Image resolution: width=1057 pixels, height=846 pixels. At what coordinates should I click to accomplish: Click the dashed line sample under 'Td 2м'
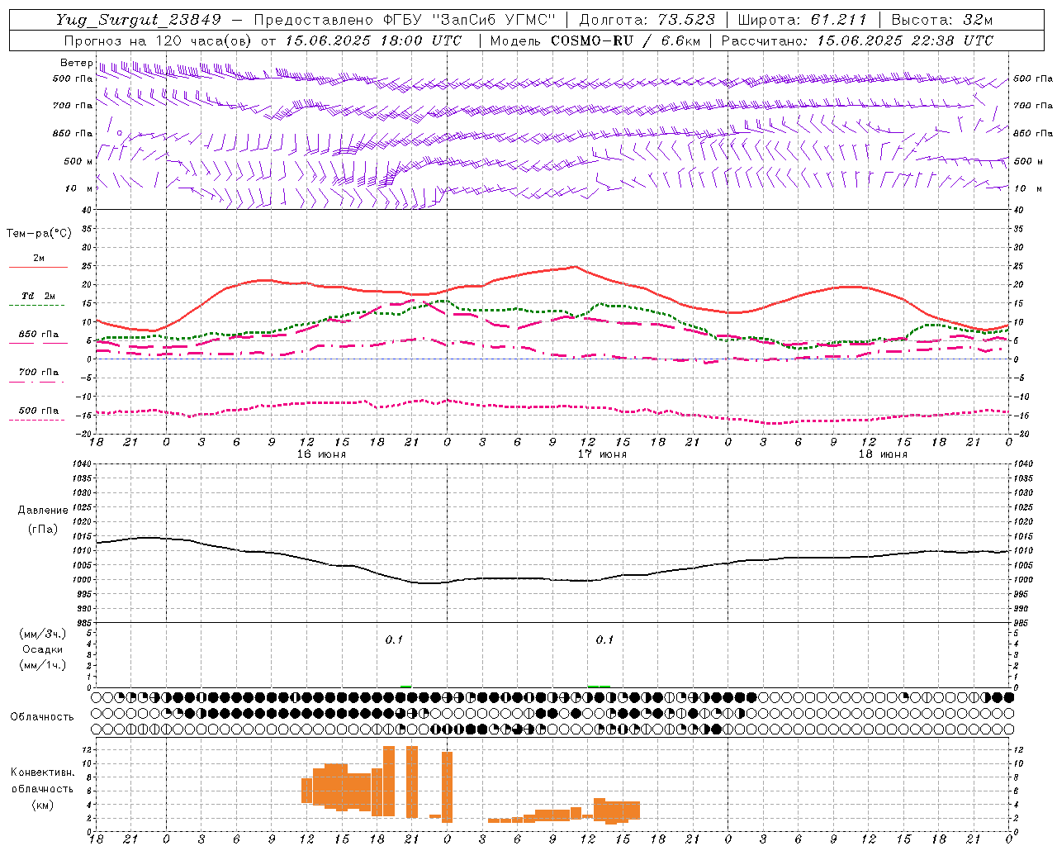pos(38,306)
